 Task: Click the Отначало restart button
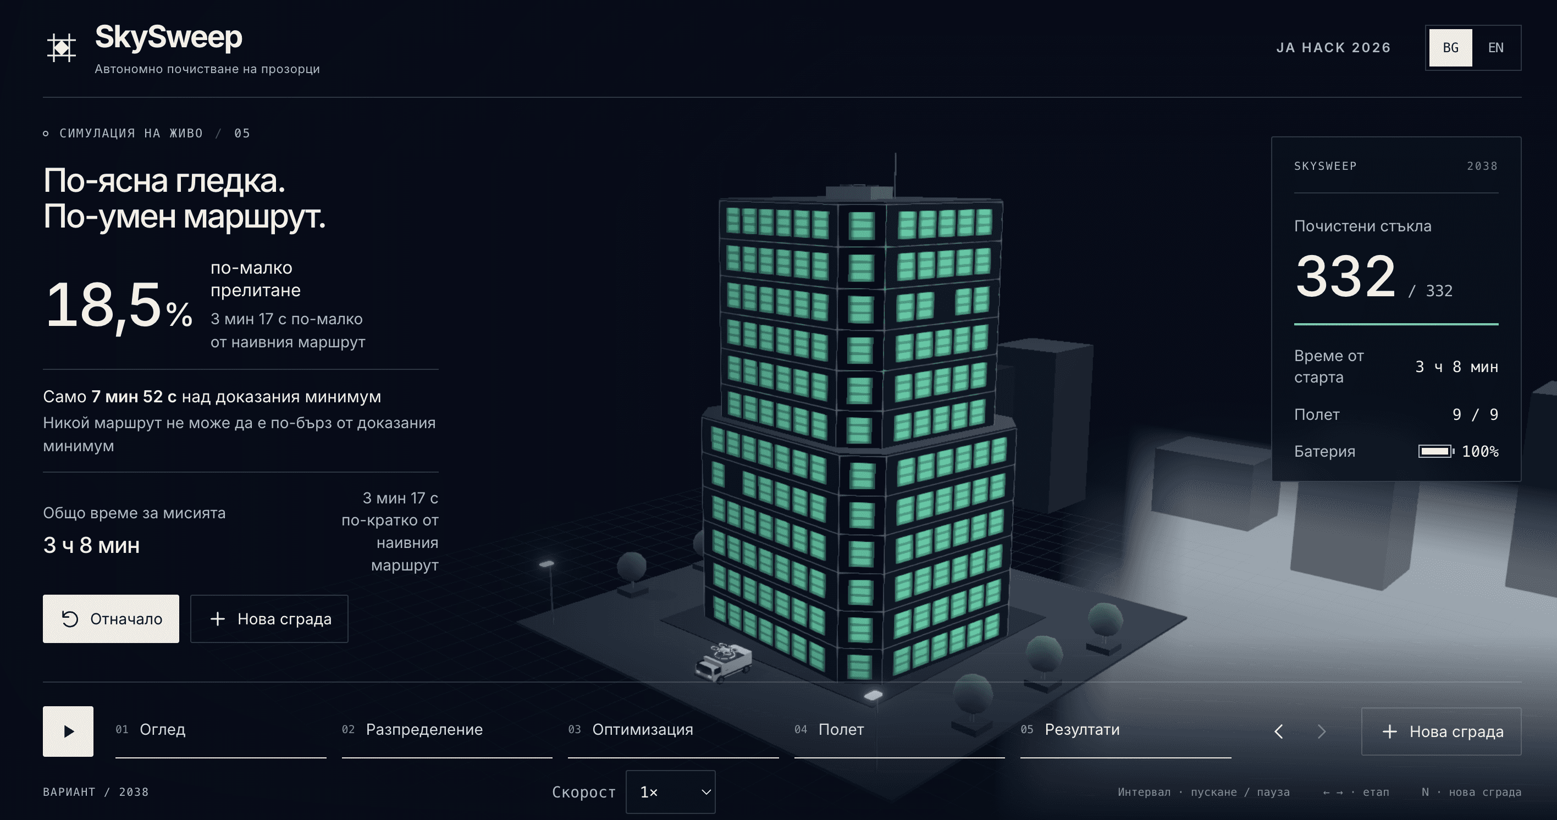pos(111,619)
